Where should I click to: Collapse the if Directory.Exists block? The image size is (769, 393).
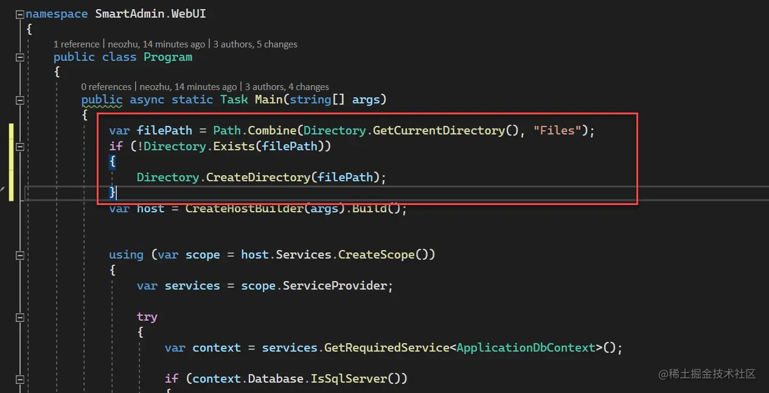[x=20, y=147]
